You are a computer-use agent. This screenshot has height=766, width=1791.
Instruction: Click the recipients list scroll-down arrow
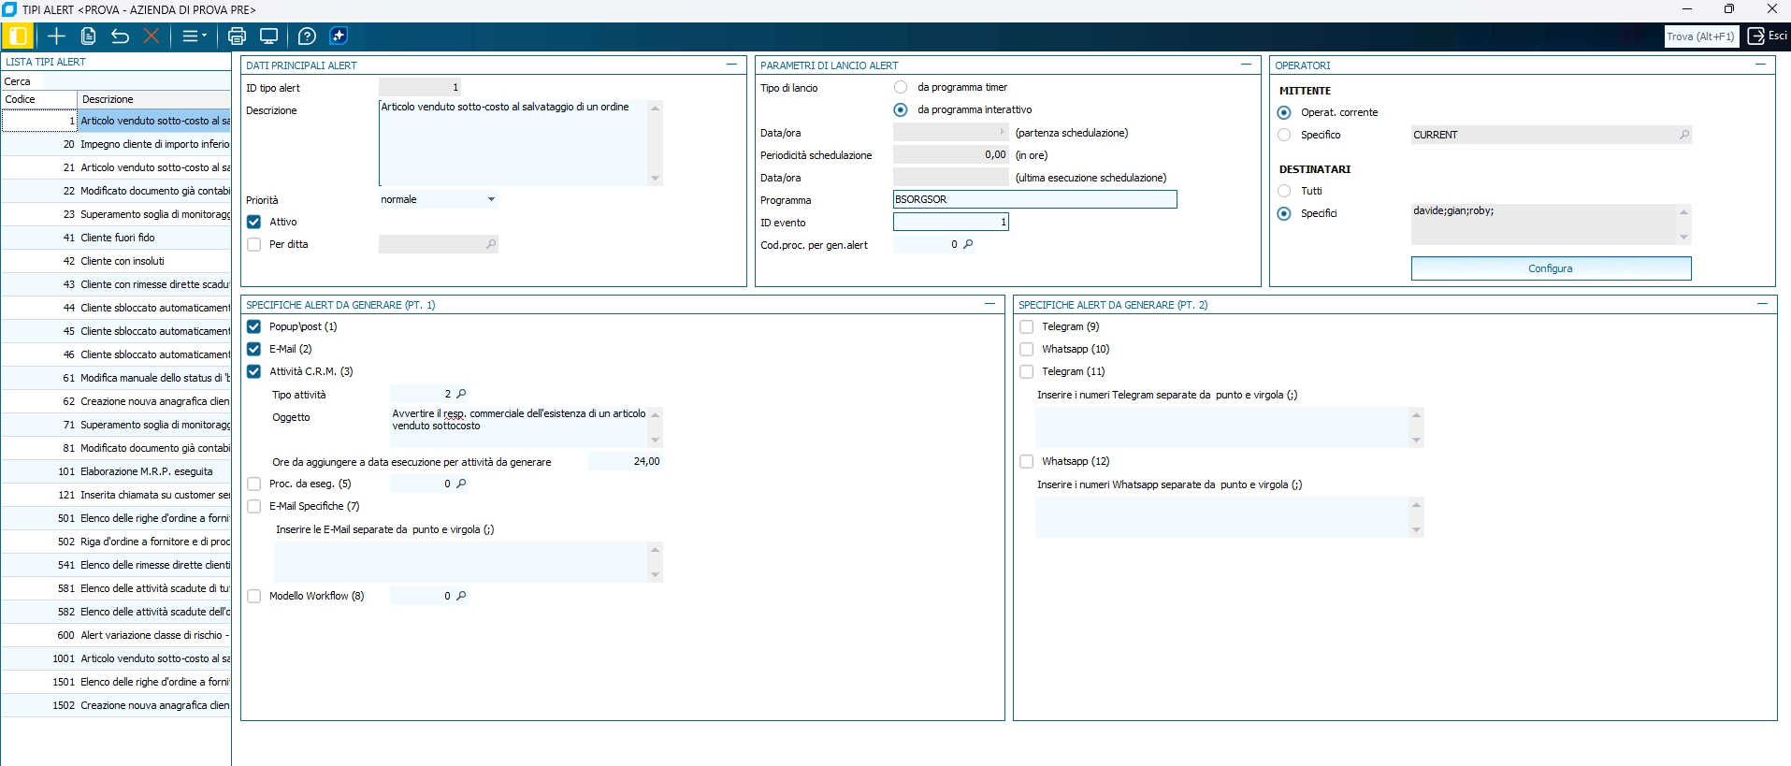point(1683,238)
